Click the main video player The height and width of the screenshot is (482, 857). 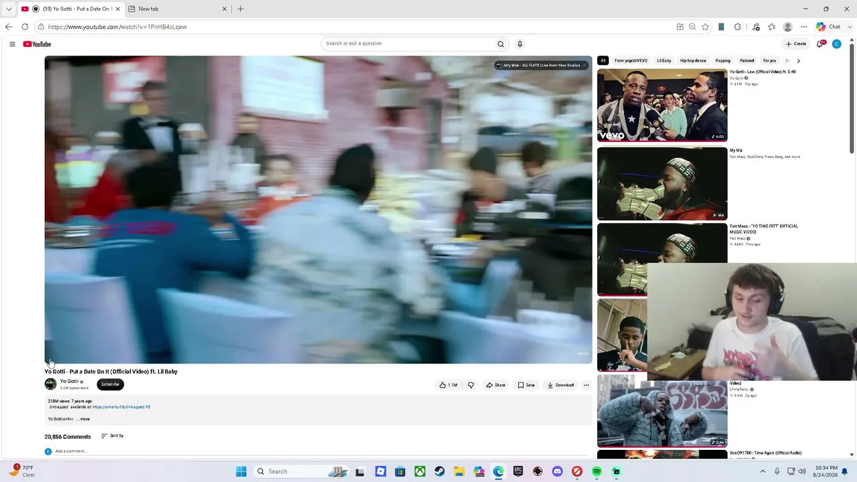coord(318,210)
